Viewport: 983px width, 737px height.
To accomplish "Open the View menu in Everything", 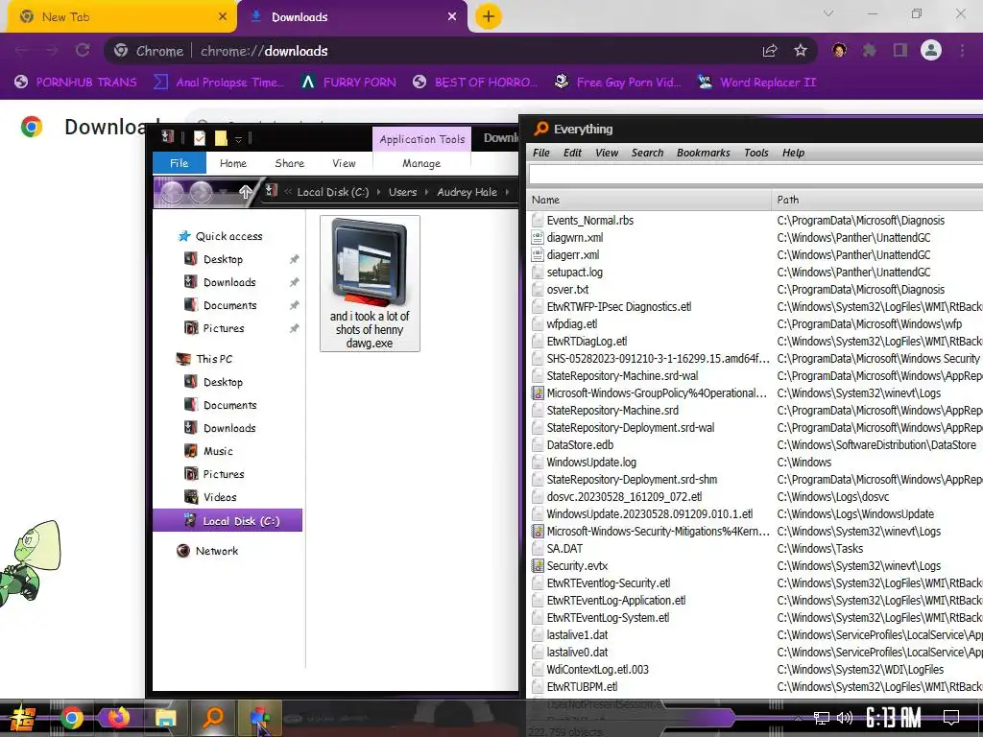I will 607,153.
